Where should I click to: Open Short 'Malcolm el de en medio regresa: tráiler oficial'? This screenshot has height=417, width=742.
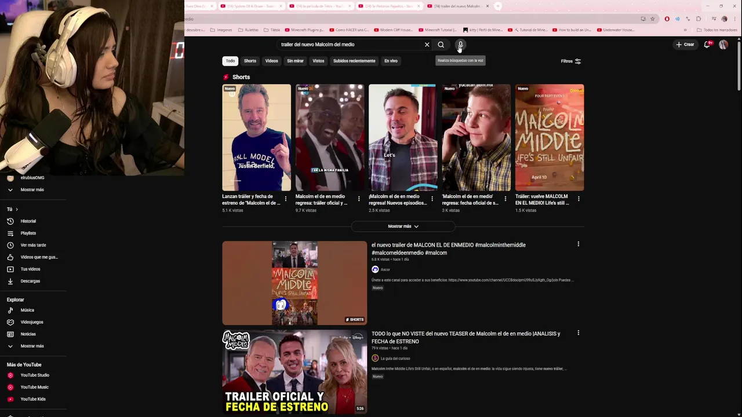(x=330, y=137)
